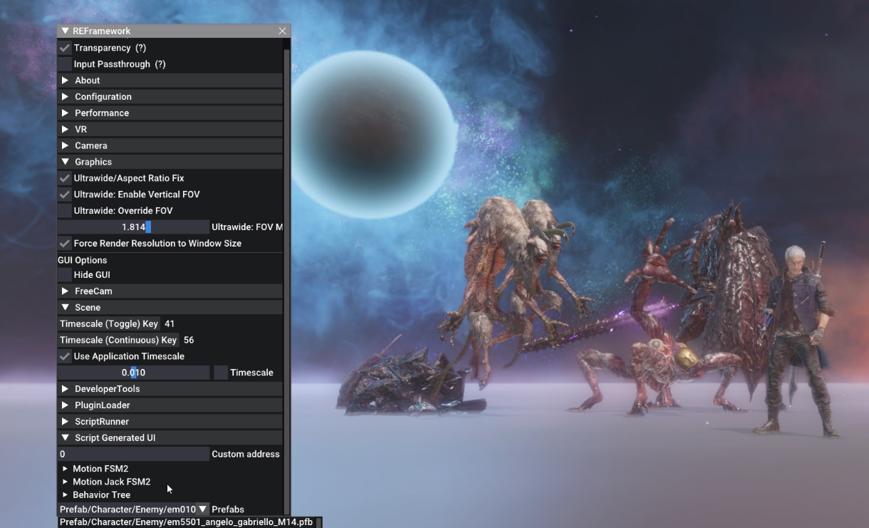Click the GUI Options label
This screenshot has width=869, height=528.
(83, 260)
